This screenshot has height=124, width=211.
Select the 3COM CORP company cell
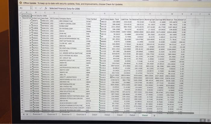[72, 26]
